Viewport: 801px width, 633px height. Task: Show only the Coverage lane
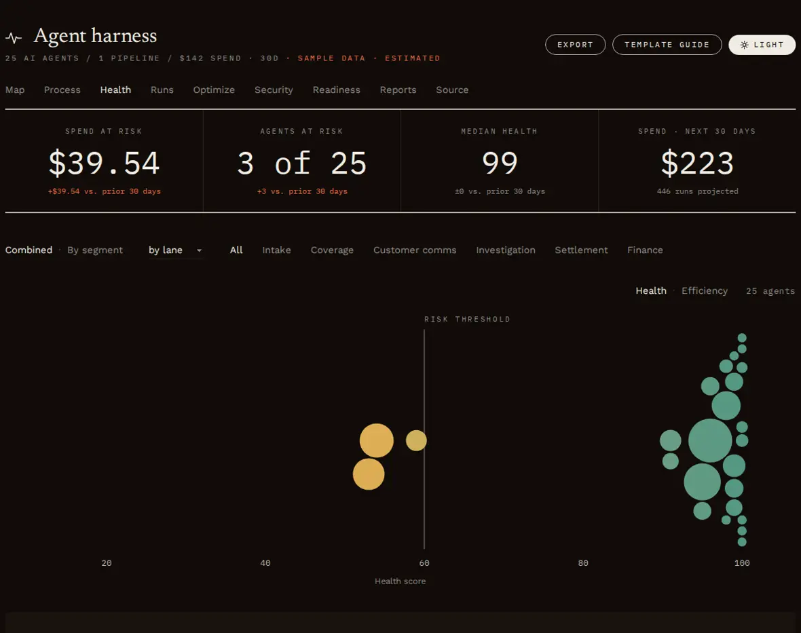point(332,250)
